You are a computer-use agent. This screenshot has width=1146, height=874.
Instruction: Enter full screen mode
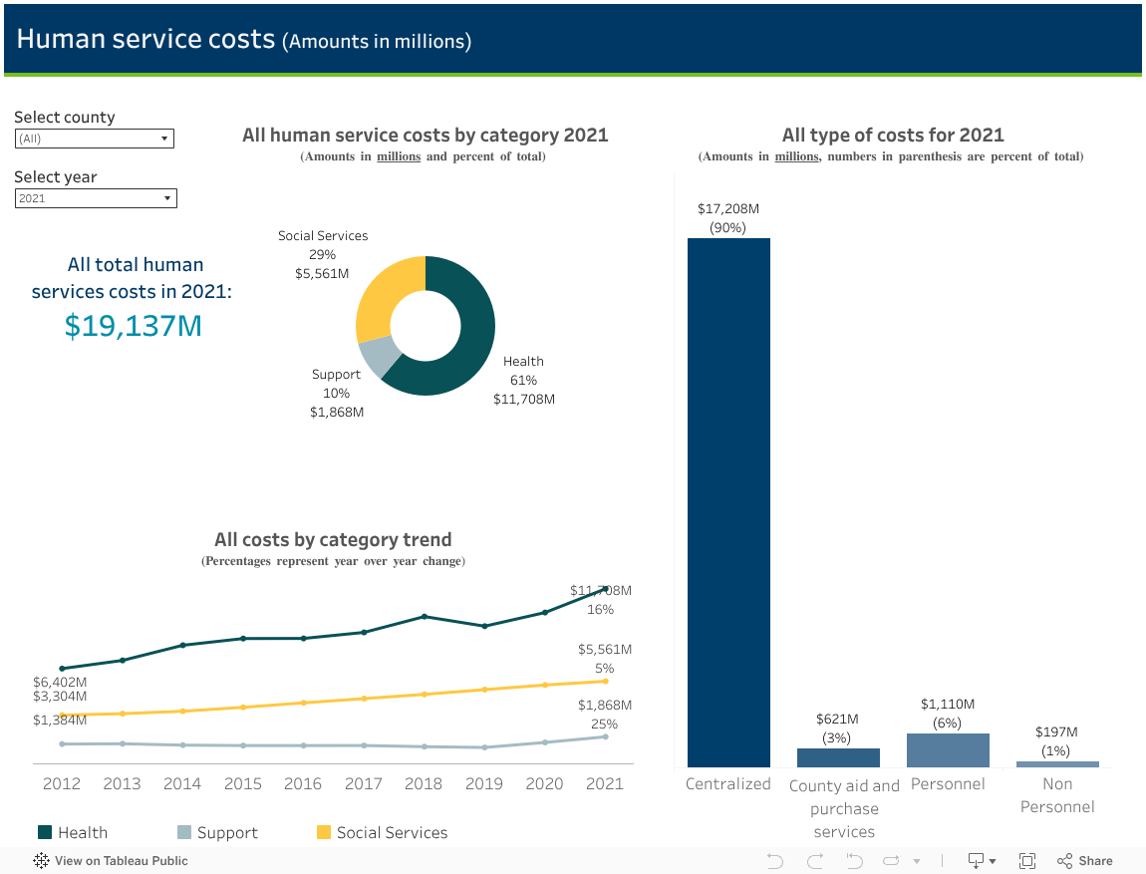pyautogui.click(x=1027, y=861)
